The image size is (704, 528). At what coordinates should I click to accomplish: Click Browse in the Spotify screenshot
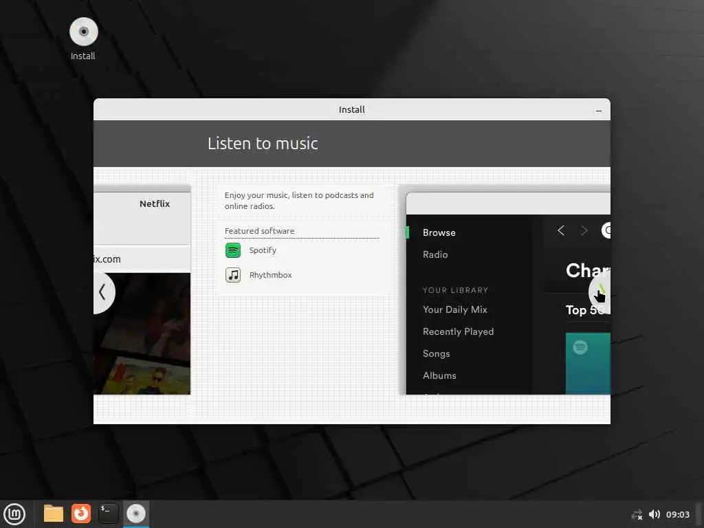pyautogui.click(x=439, y=232)
